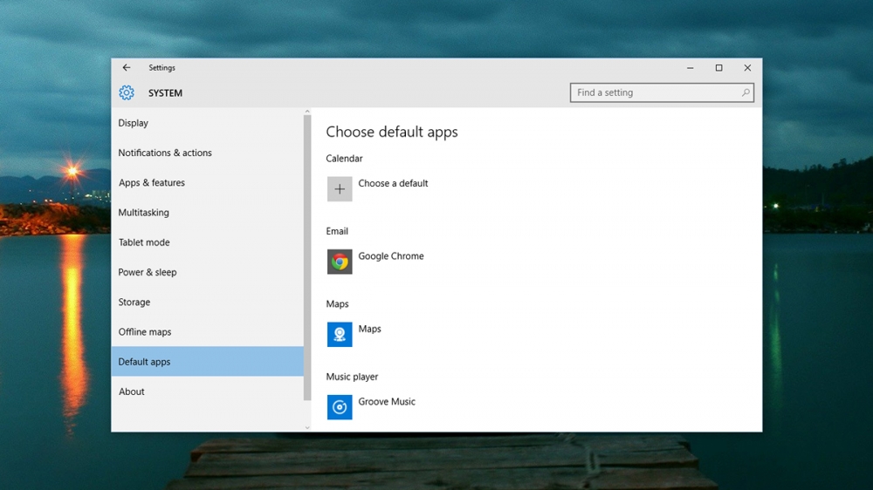Open Storage settings
This screenshot has height=490, width=873.
coord(207,302)
